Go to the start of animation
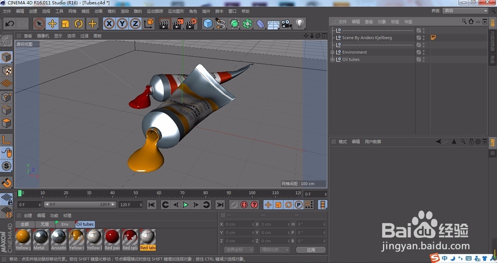The width and height of the screenshot is (497, 263). (152, 205)
